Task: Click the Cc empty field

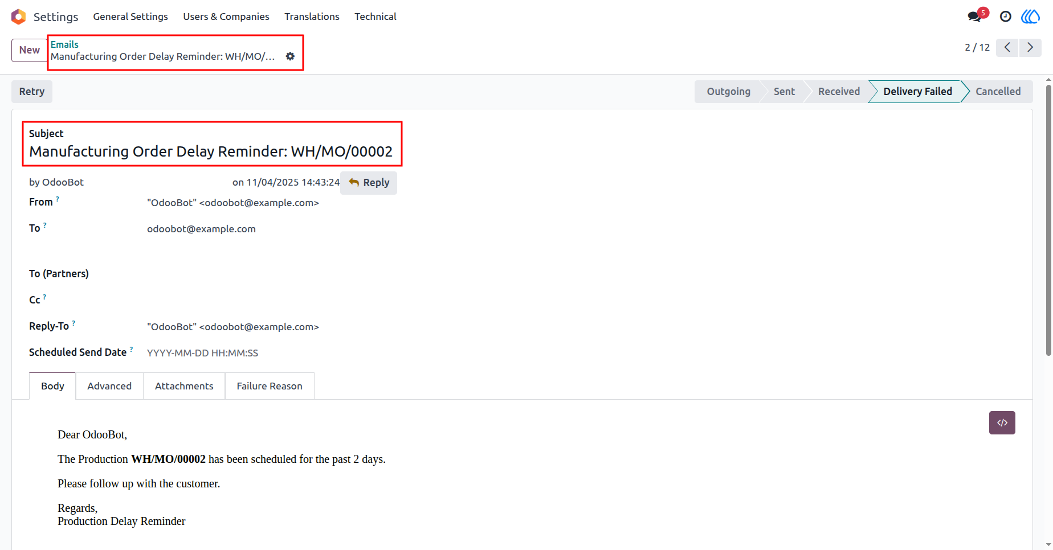Action: tap(272, 300)
